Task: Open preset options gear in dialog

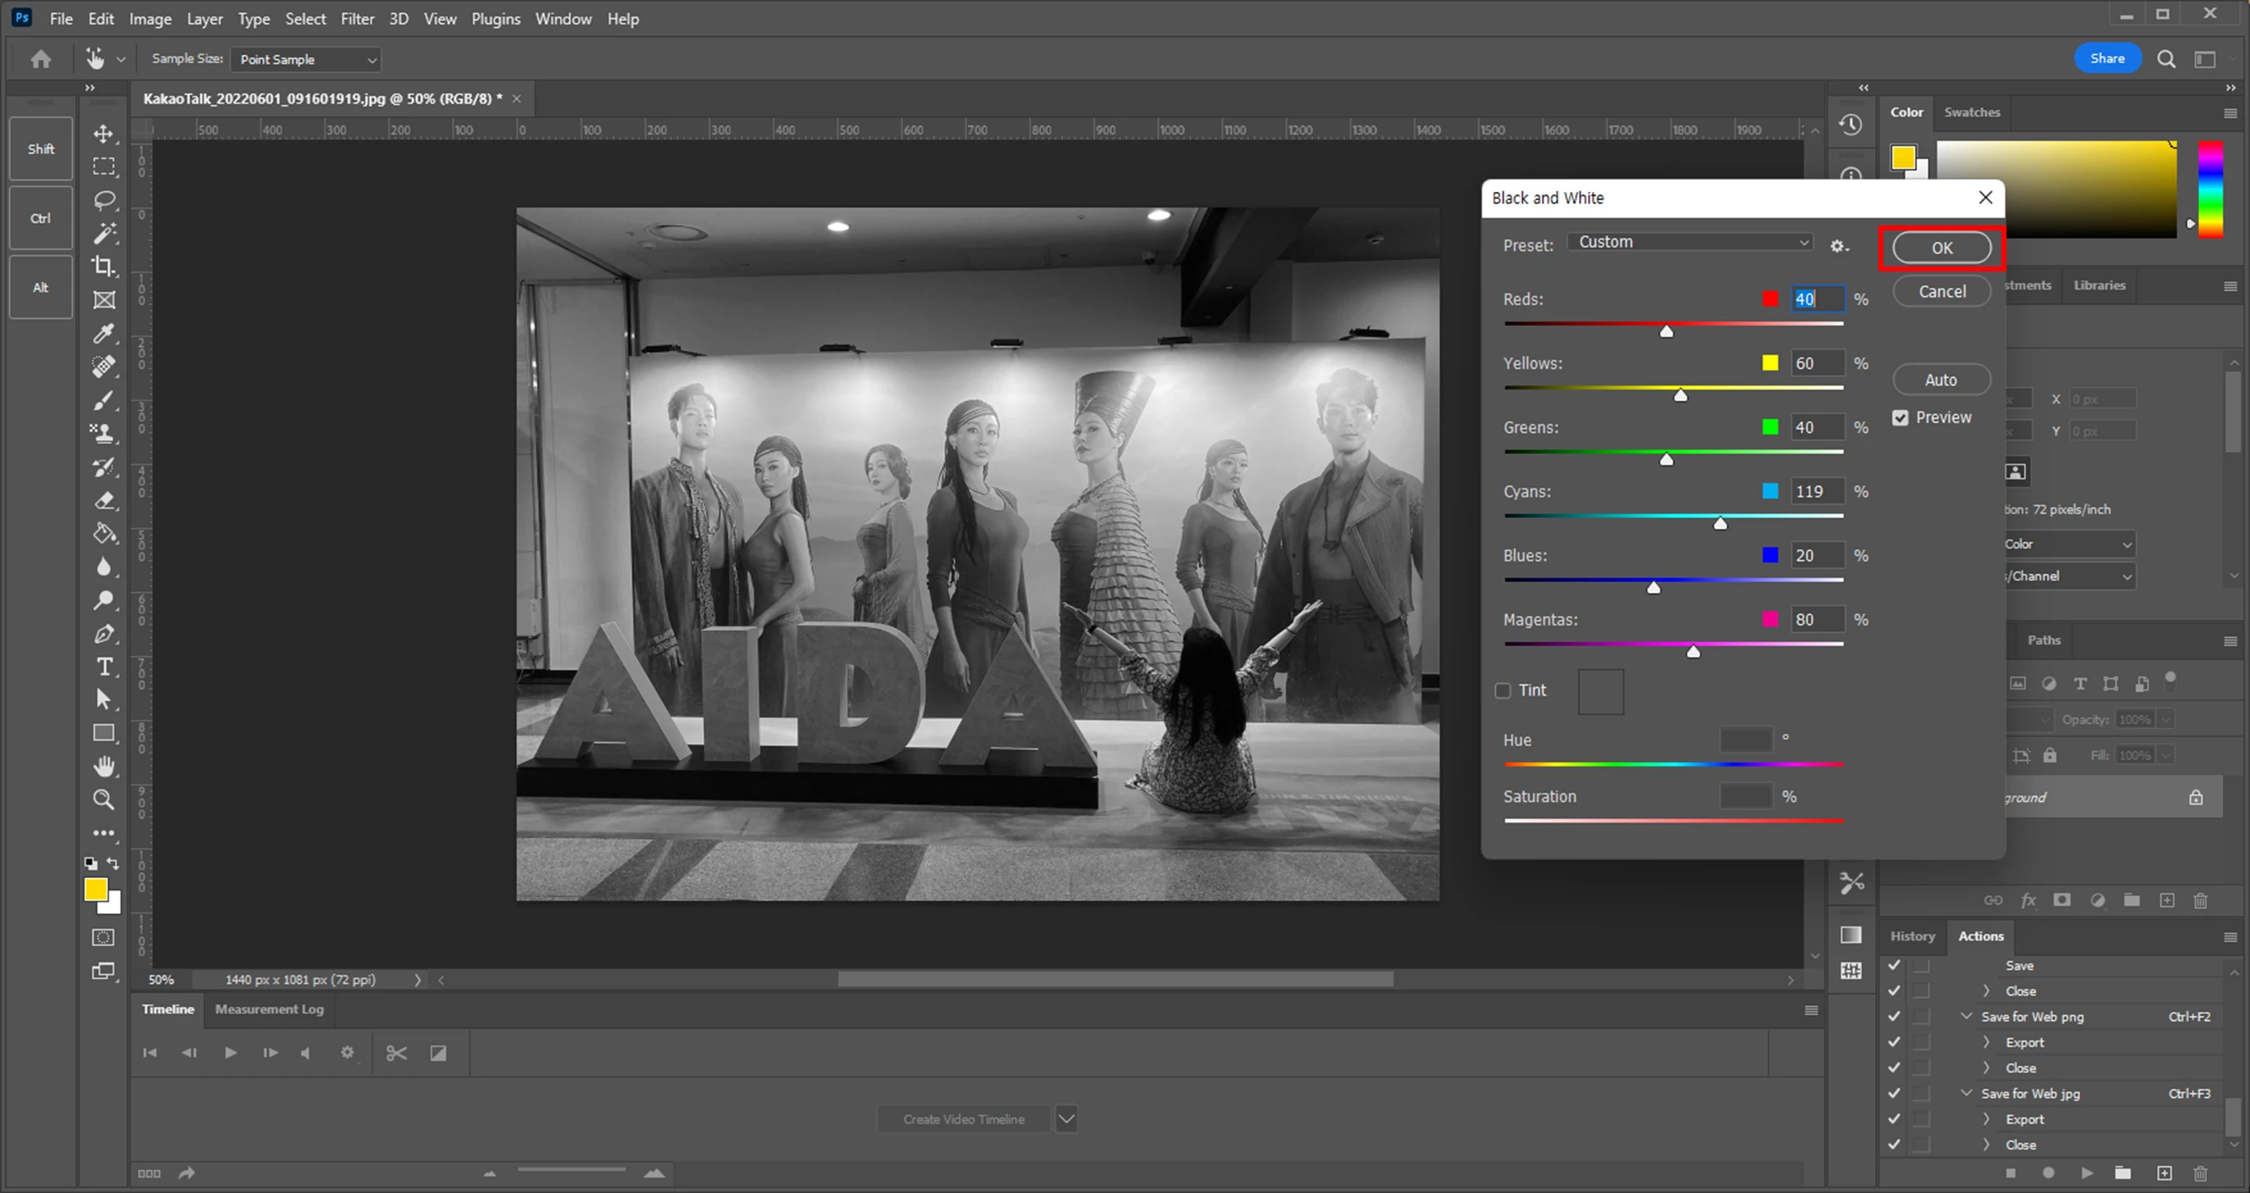Action: [1838, 246]
